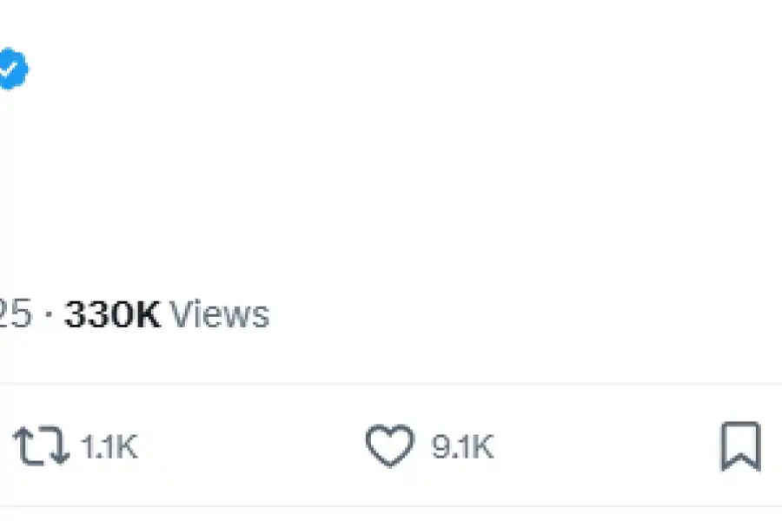Viewport: 782px width, 521px height.
Task: Like the tweet with the heart icon
Action: [x=388, y=446]
